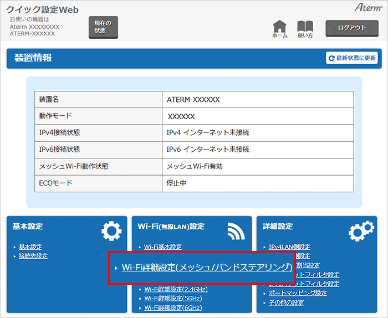Open the 基本設定 link
Image resolution: width=388 pixels, height=318 pixels.
(x=30, y=247)
